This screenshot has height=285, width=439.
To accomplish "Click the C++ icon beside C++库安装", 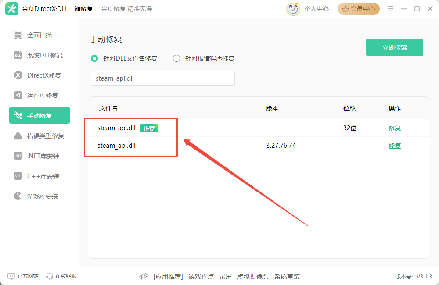I will point(18,176).
